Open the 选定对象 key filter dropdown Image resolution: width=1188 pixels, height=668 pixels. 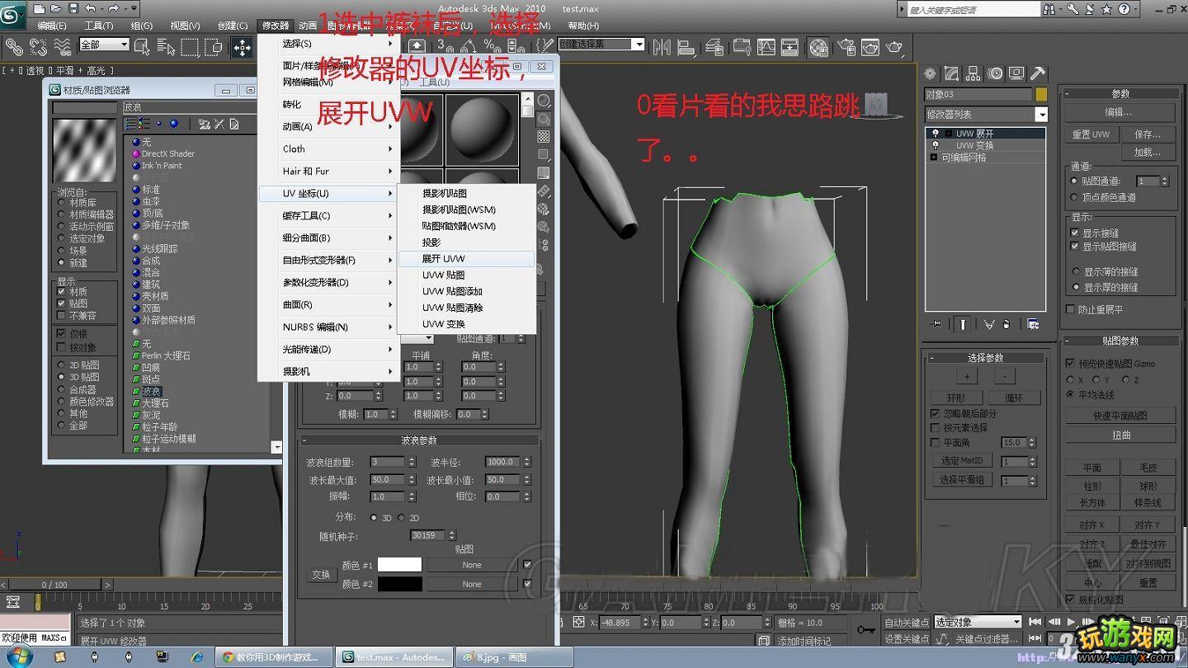(x=978, y=622)
